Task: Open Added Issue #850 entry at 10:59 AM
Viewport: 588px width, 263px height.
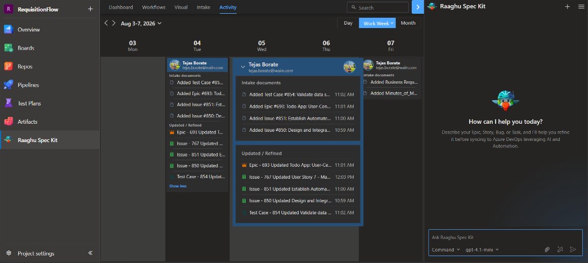Action: [x=298, y=130]
